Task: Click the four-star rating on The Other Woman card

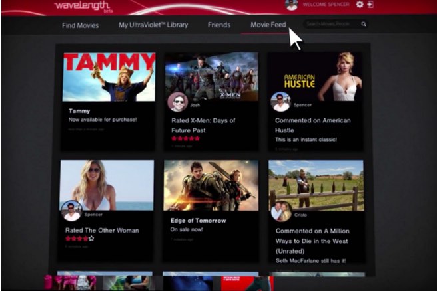Action: click(80, 239)
